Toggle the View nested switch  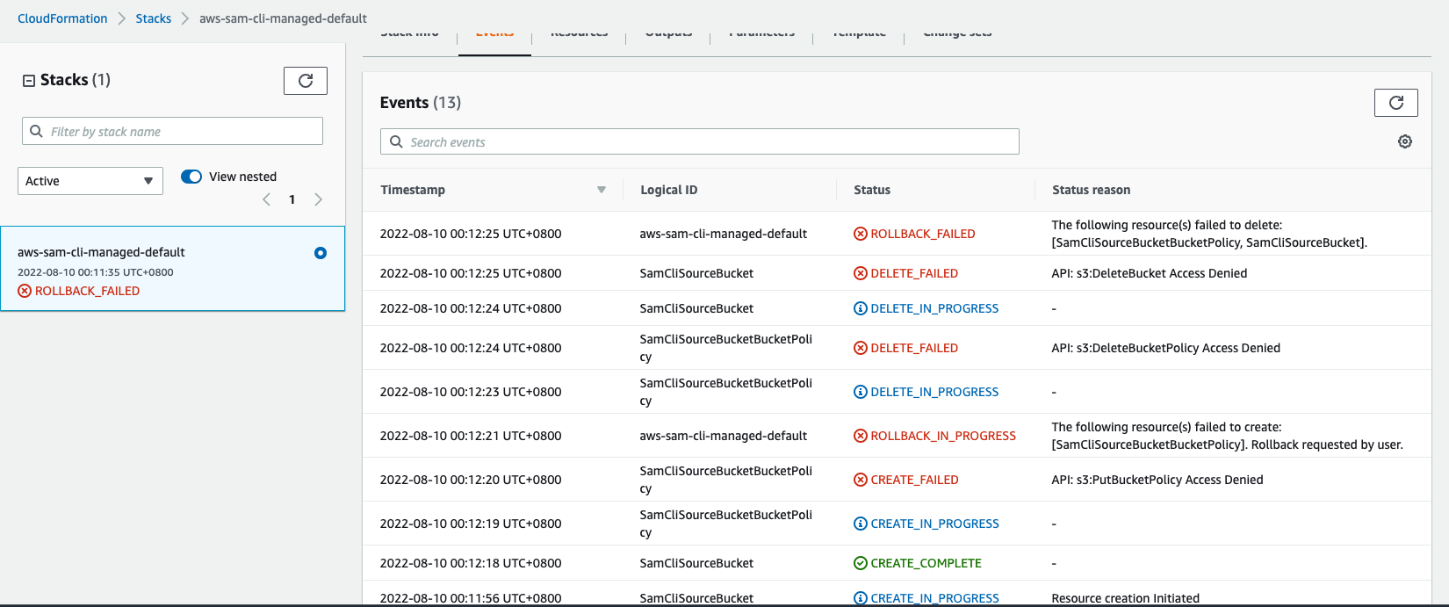tap(191, 177)
